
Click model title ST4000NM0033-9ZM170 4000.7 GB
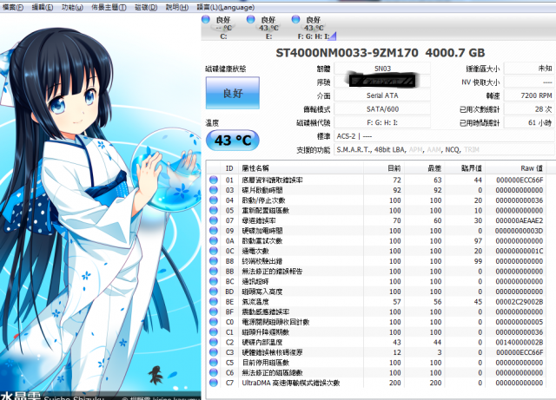(381, 53)
